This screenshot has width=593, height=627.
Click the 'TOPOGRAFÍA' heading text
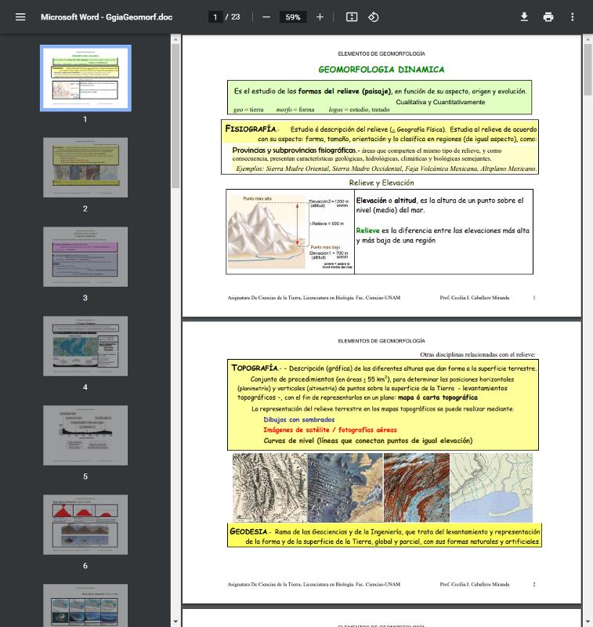[x=255, y=368]
